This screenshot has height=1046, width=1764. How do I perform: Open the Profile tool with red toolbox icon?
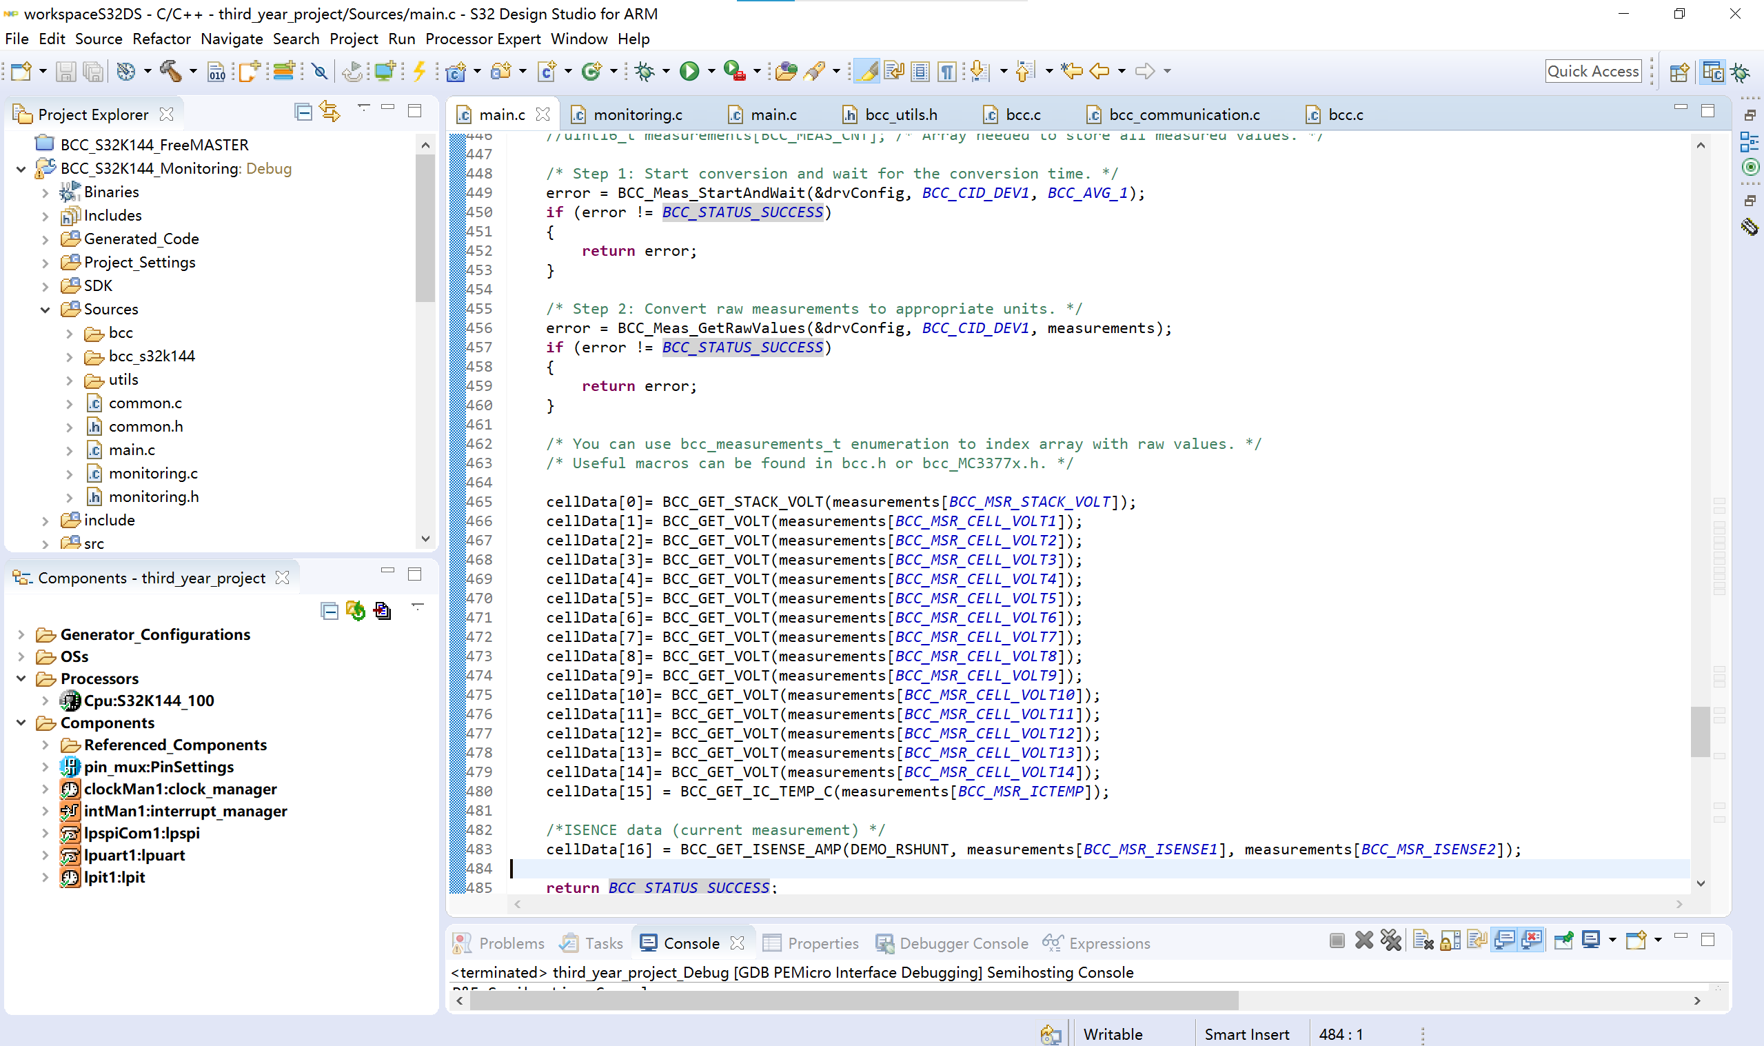(731, 70)
